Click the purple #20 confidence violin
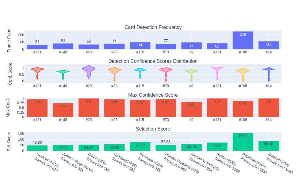Screen dimensions: 306x183 [89, 71]
